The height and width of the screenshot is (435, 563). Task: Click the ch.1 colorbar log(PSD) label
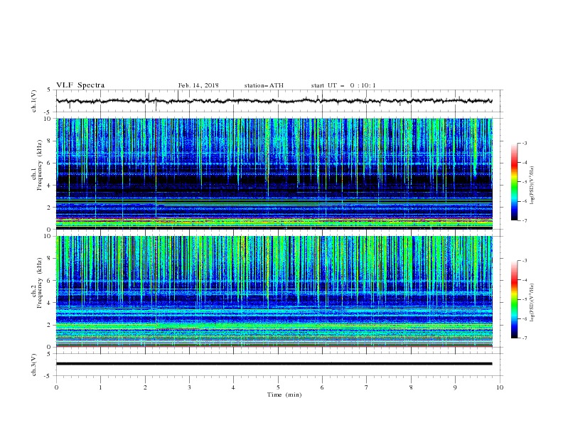point(532,186)
